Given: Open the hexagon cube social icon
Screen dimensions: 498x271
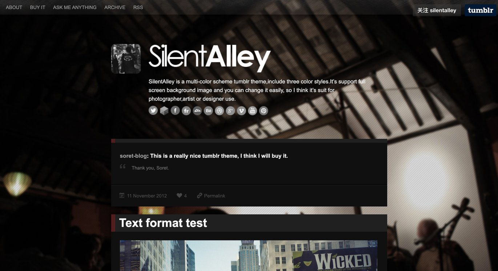Looking at the screenshot, I should tap(164, 111).
